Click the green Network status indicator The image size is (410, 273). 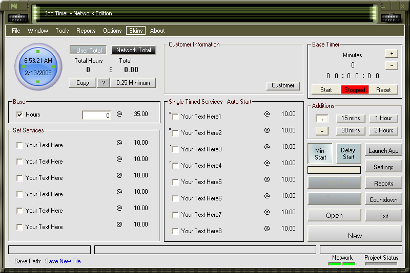342,264
